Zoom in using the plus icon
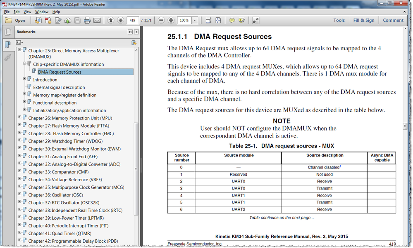This screenshot has width=413, height=248. [171, 20]
